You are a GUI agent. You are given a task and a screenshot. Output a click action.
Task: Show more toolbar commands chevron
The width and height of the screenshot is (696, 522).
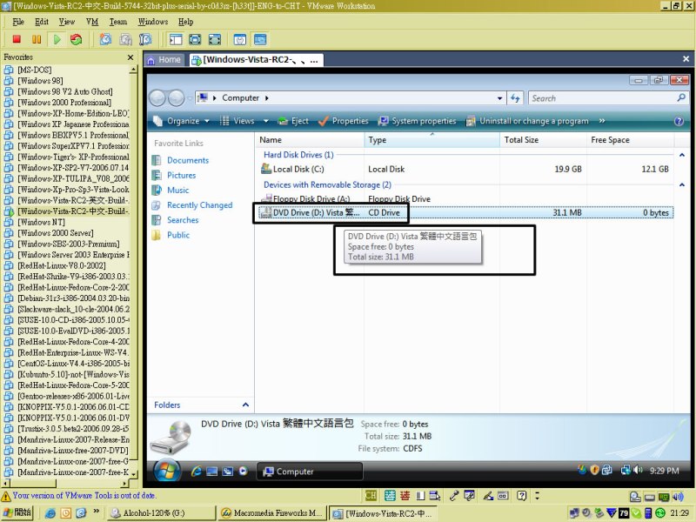[x=602, y=120]
